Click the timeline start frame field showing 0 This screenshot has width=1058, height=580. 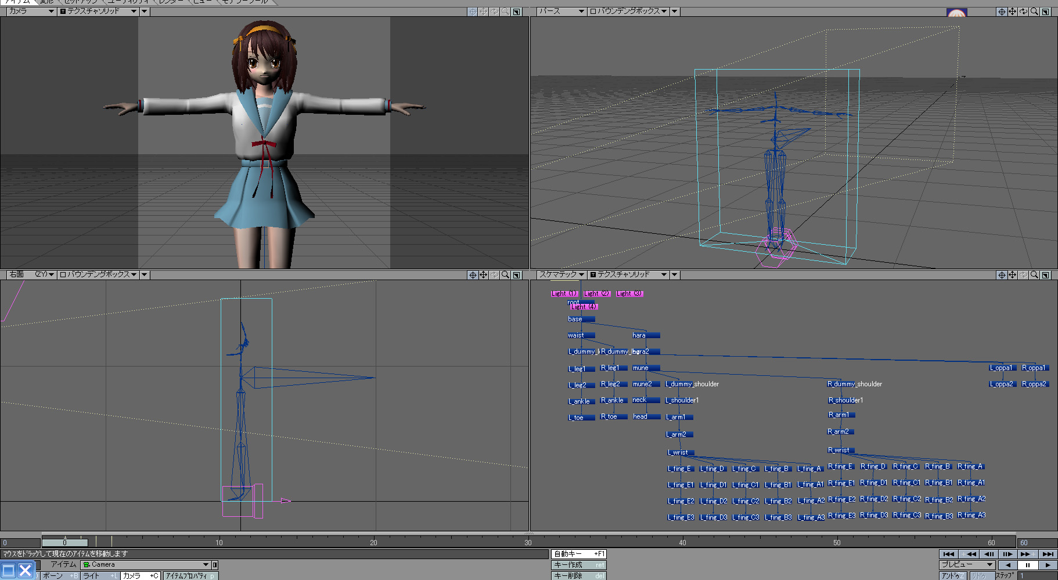tap(20, 543)
